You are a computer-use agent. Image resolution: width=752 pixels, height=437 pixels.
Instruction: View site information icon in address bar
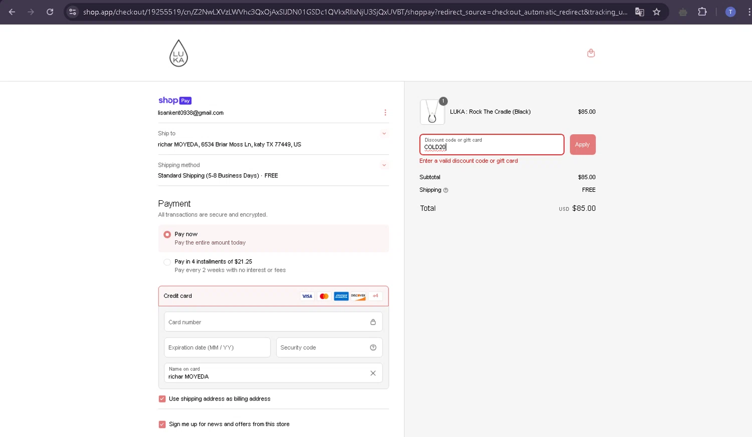coord(73,12)
